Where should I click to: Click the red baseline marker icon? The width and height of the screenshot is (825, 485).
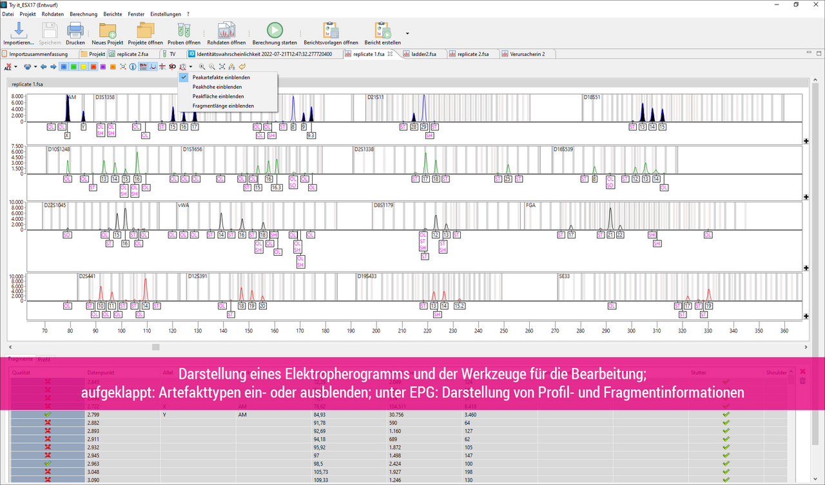point(162,66)
